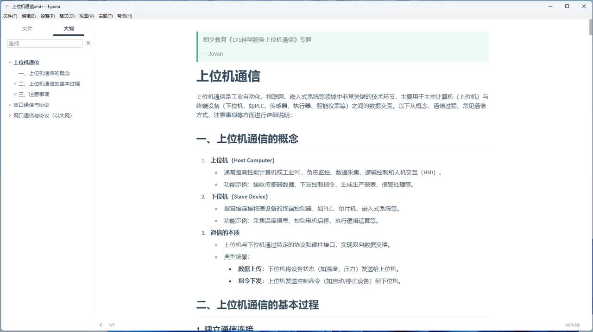Minimize the Typora window
This screenshot has height=332, width=593.
[x=551, y=6]
